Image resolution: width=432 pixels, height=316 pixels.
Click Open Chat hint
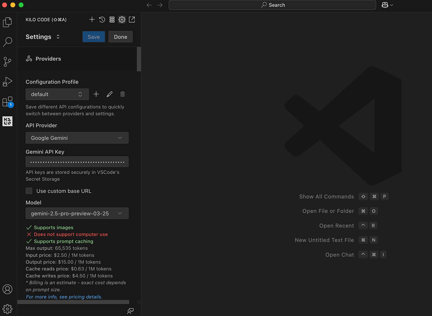click(340, 255)
